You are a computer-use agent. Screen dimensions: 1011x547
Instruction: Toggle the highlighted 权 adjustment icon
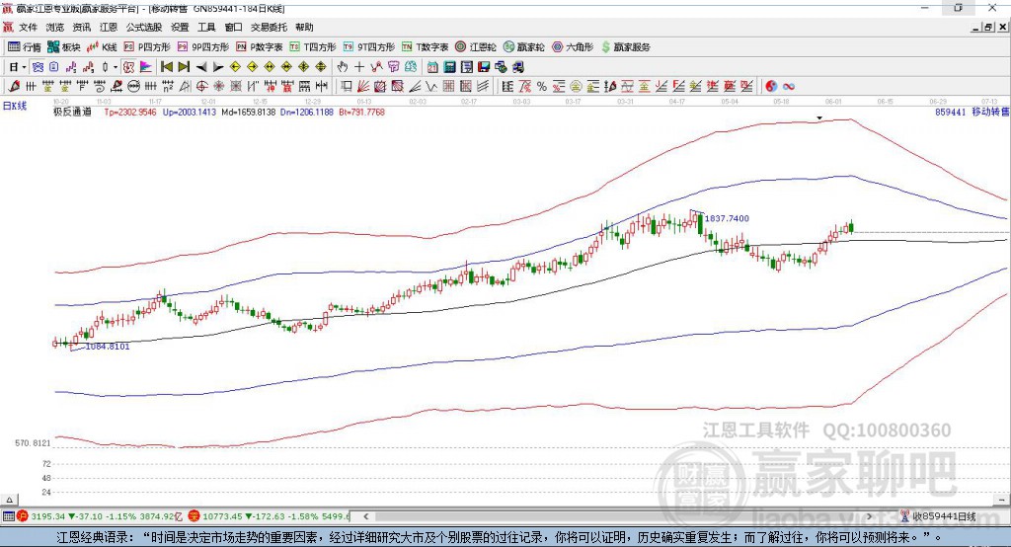tap(129, 67)
